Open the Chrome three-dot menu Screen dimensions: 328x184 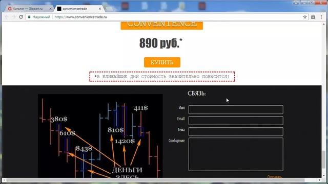(x=321, y=17)
